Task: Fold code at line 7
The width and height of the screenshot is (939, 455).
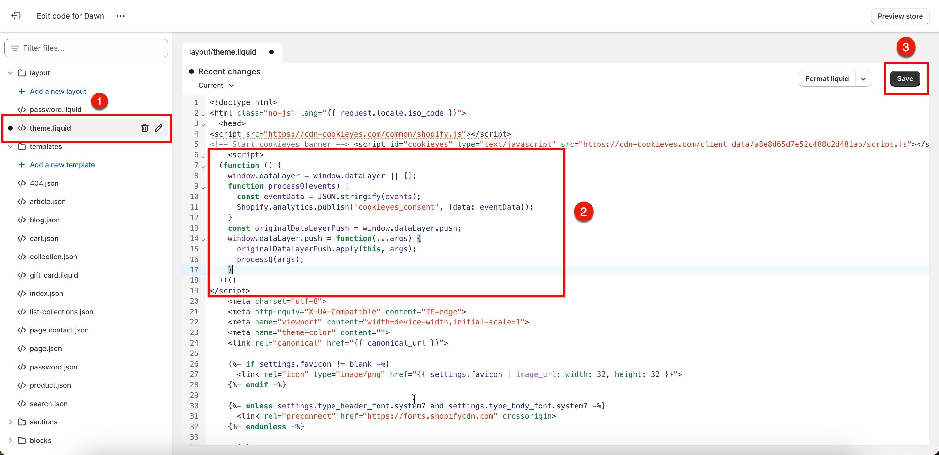Action: (x=203, y=167)
